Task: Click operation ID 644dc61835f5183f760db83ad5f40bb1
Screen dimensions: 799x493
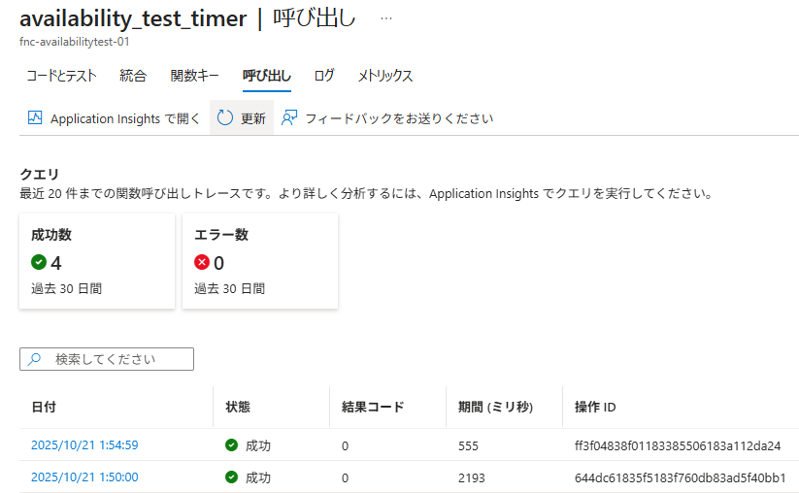Action: [x=681, y=478]
